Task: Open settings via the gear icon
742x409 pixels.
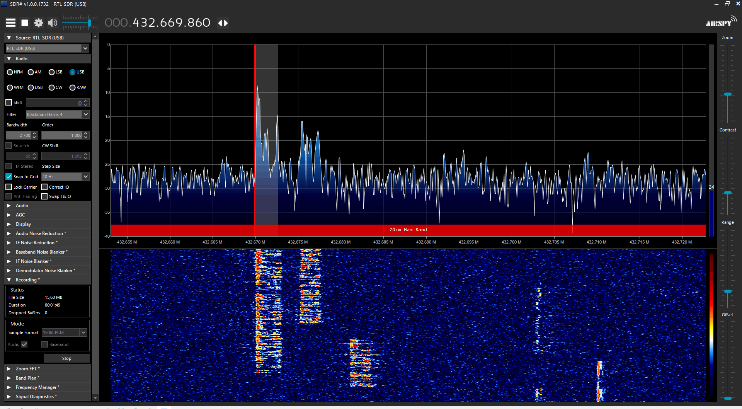Action: 39,23
